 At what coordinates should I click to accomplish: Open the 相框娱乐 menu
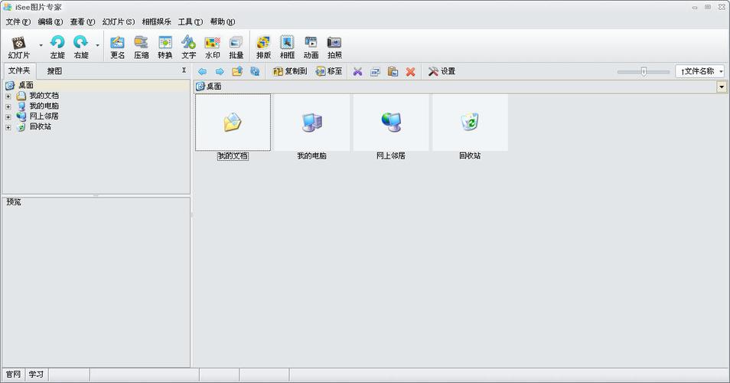[156, 22]
